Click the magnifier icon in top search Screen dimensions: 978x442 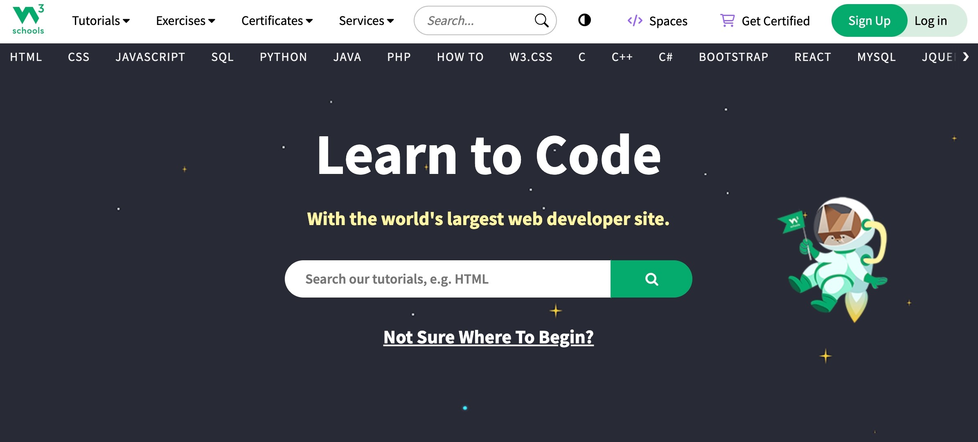(x=541, y=20)
